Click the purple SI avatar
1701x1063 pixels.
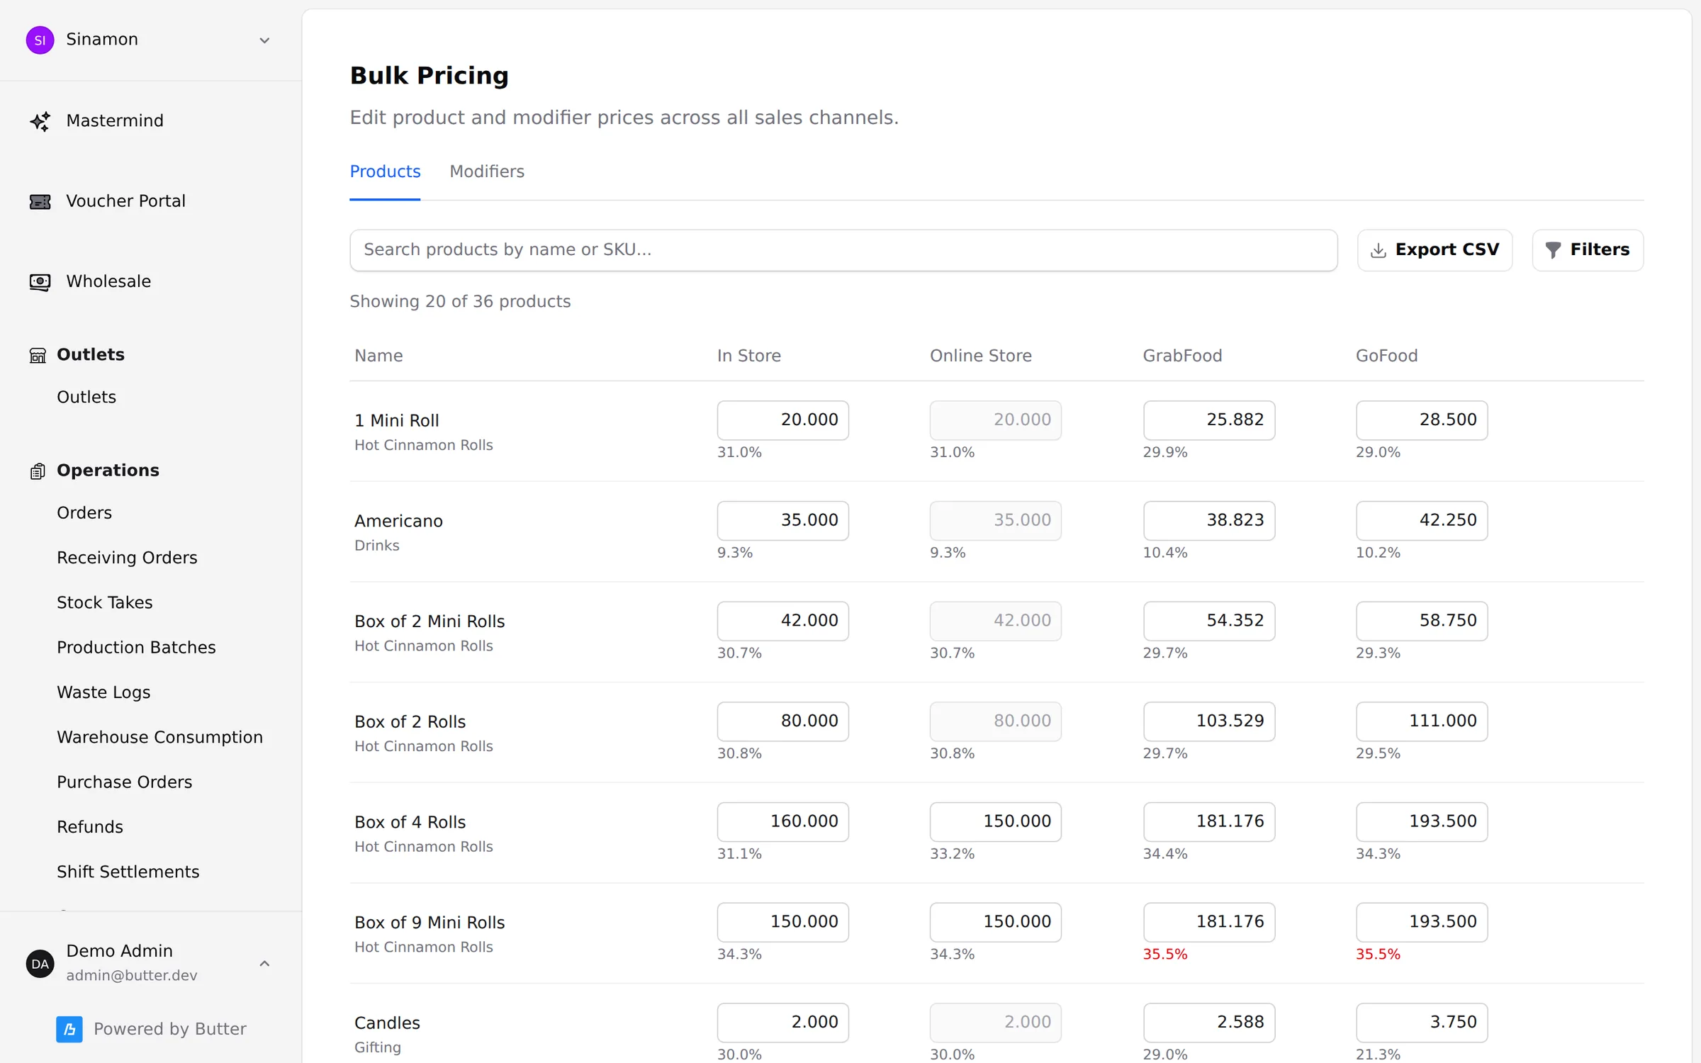[40, 40]
